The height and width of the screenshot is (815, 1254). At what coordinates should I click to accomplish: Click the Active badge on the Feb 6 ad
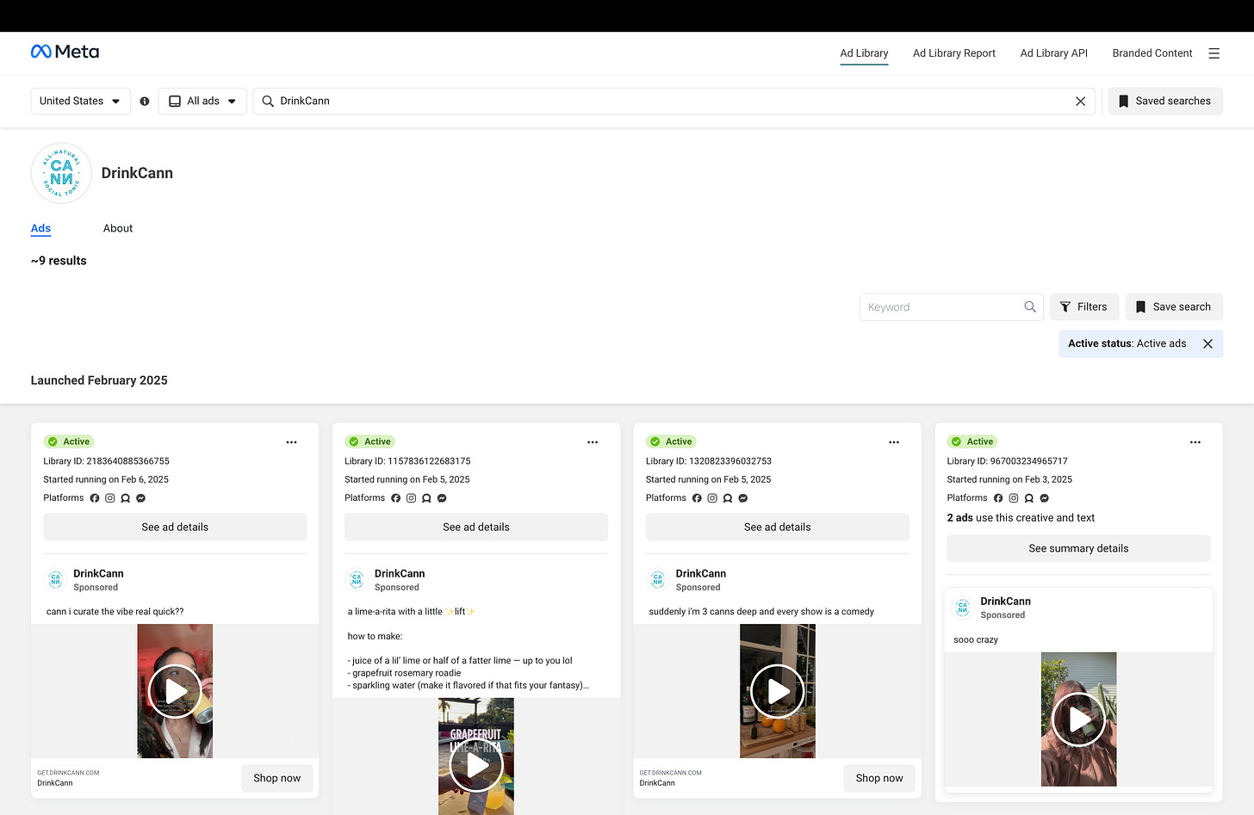pos(68,441)
